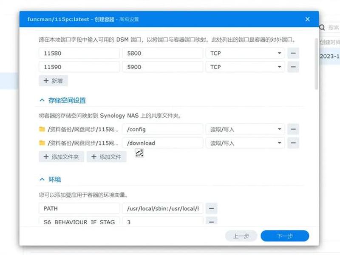This screenshot has width=340, height=255.
Task: Click the folder icon beside /download mapping
Action: tap(42, 143)
